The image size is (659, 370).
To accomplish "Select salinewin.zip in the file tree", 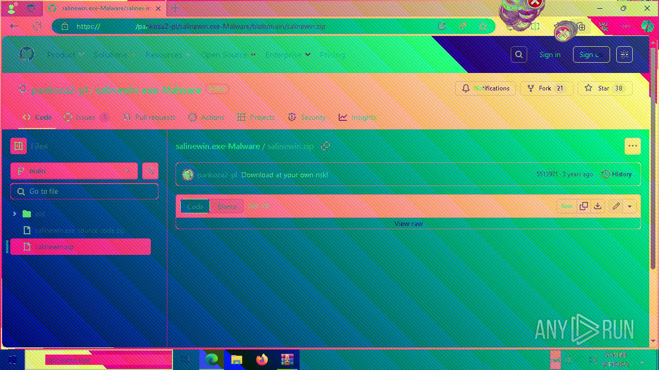I will [x=80, y=247].
